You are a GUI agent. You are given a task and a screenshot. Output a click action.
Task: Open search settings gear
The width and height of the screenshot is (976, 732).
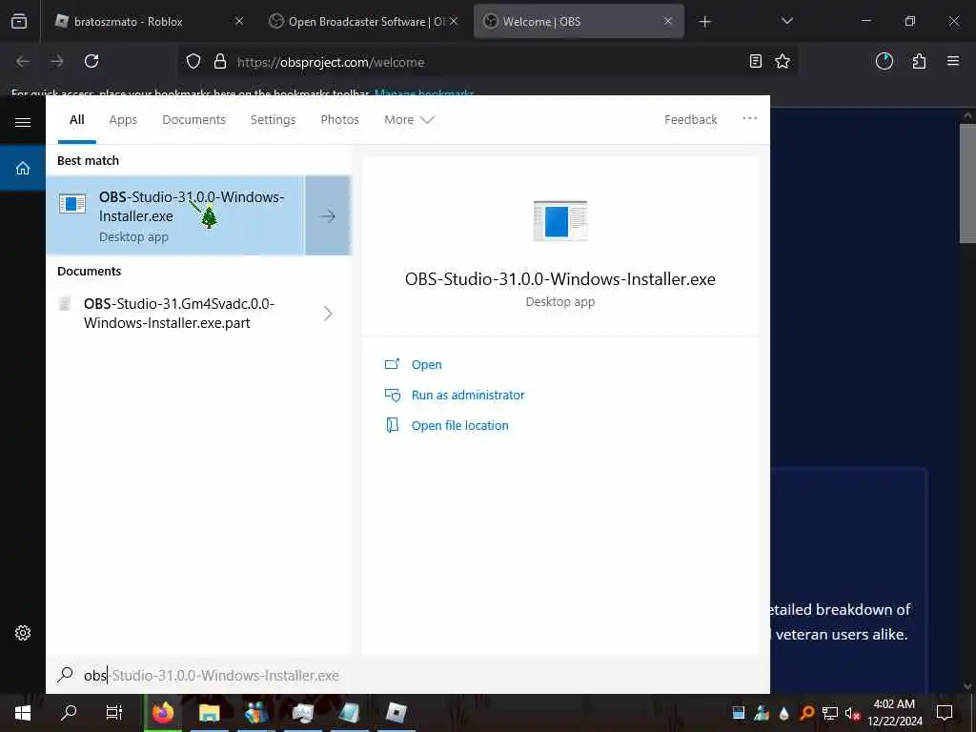click(23, 633)
